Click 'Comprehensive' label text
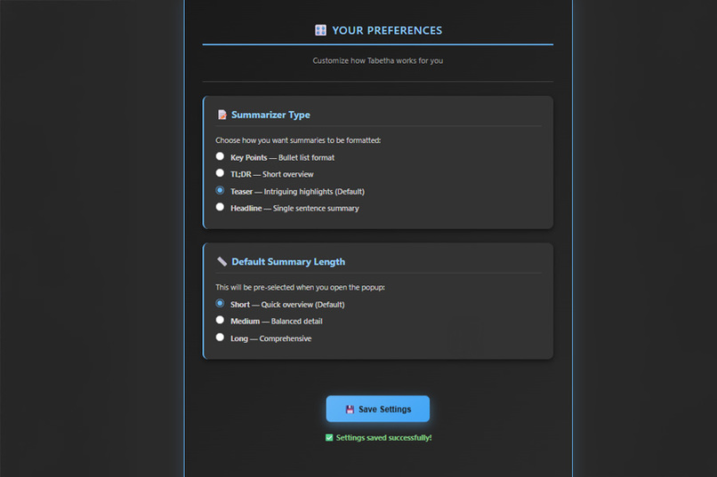 [x=286, y=338]
